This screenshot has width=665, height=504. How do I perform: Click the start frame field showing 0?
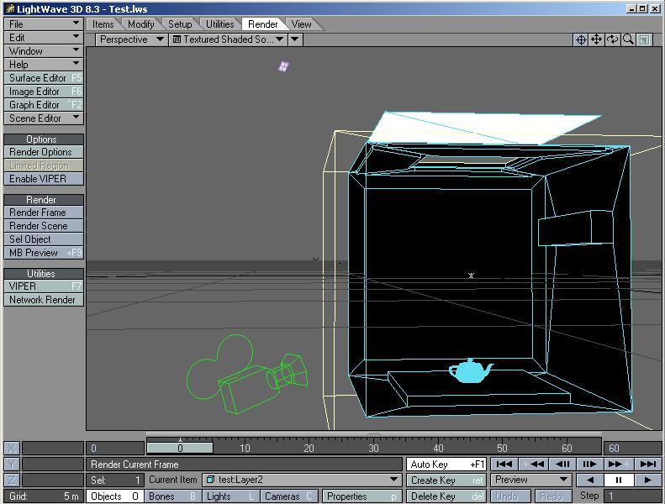tap(115, 448)
